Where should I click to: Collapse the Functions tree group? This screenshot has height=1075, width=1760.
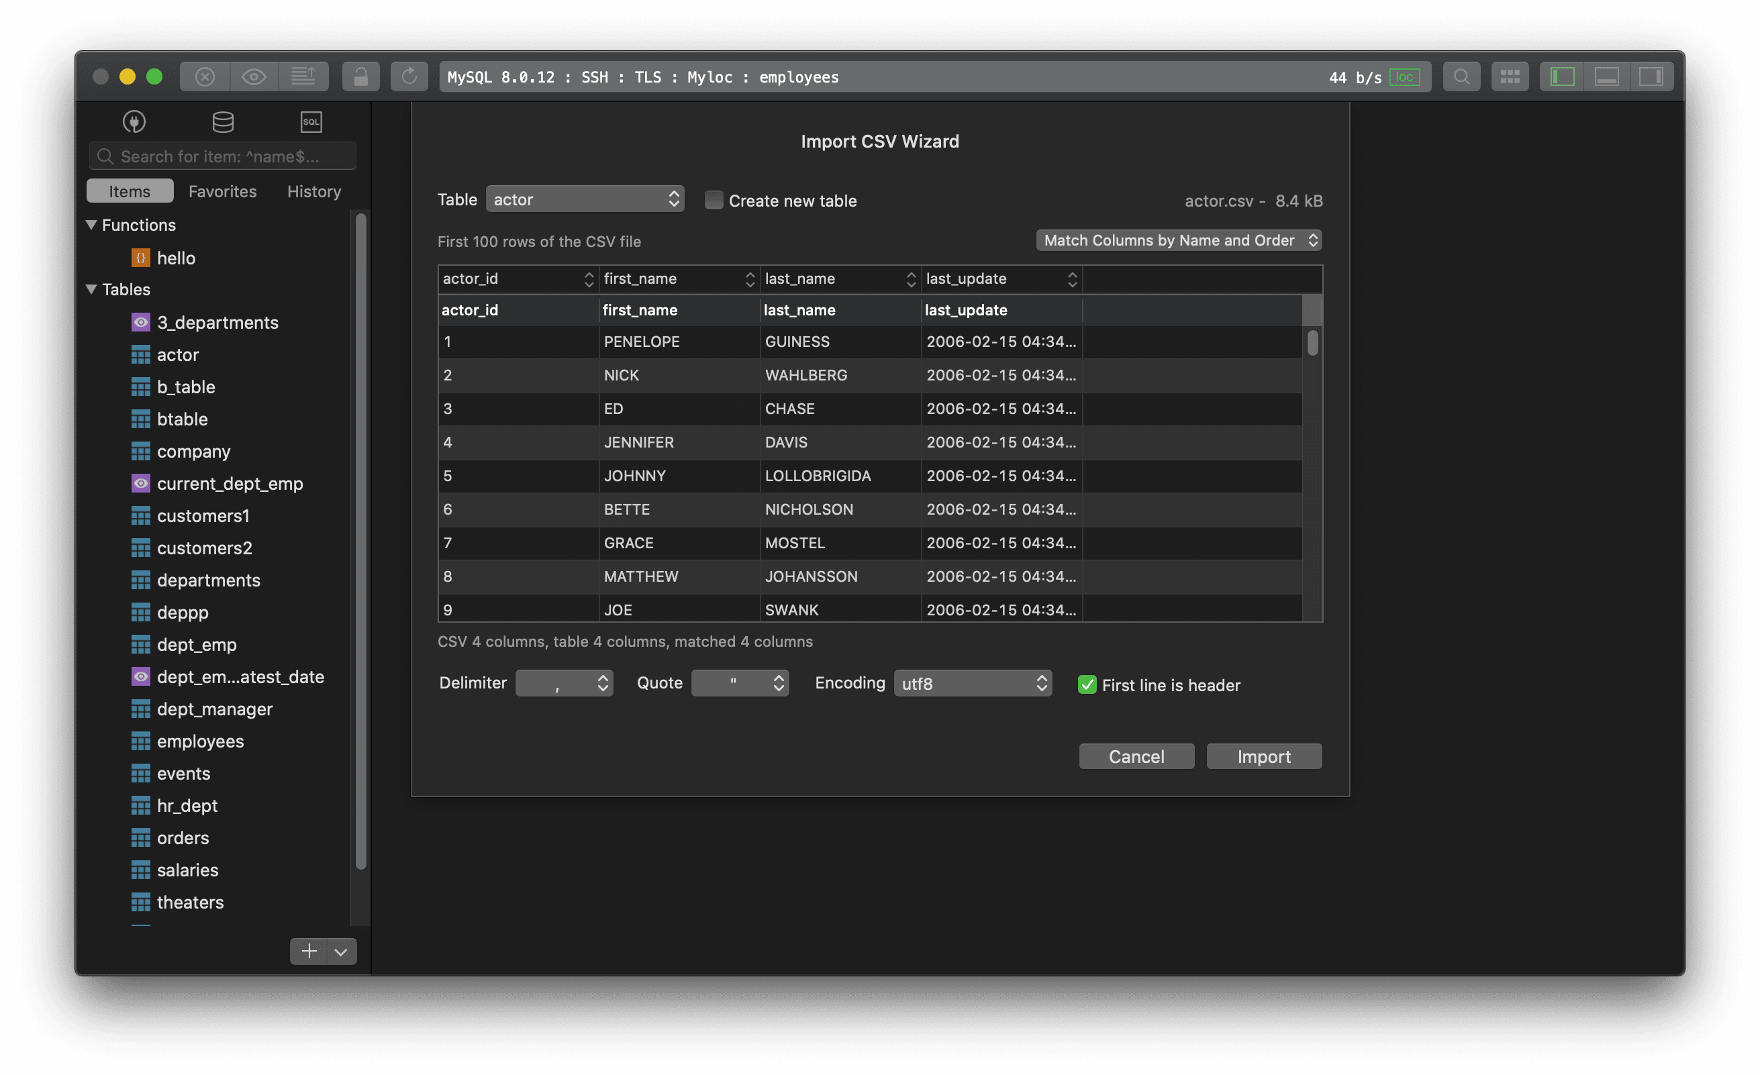[x=91, y=224]
